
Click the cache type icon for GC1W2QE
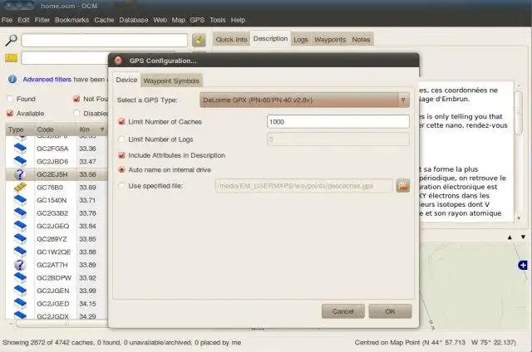click(20, 252)
